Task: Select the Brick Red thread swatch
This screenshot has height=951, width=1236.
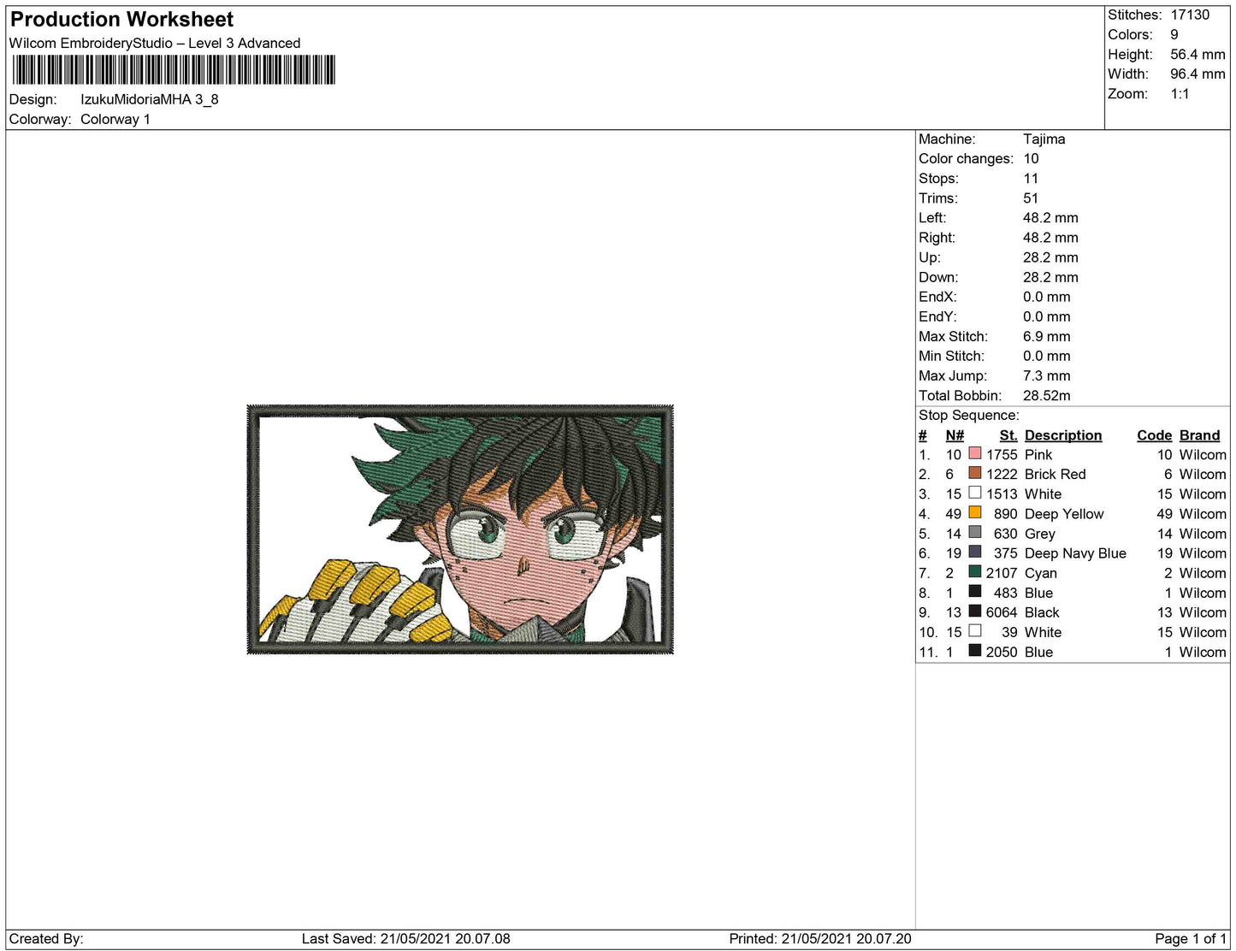Action: (x=974, y=473)
